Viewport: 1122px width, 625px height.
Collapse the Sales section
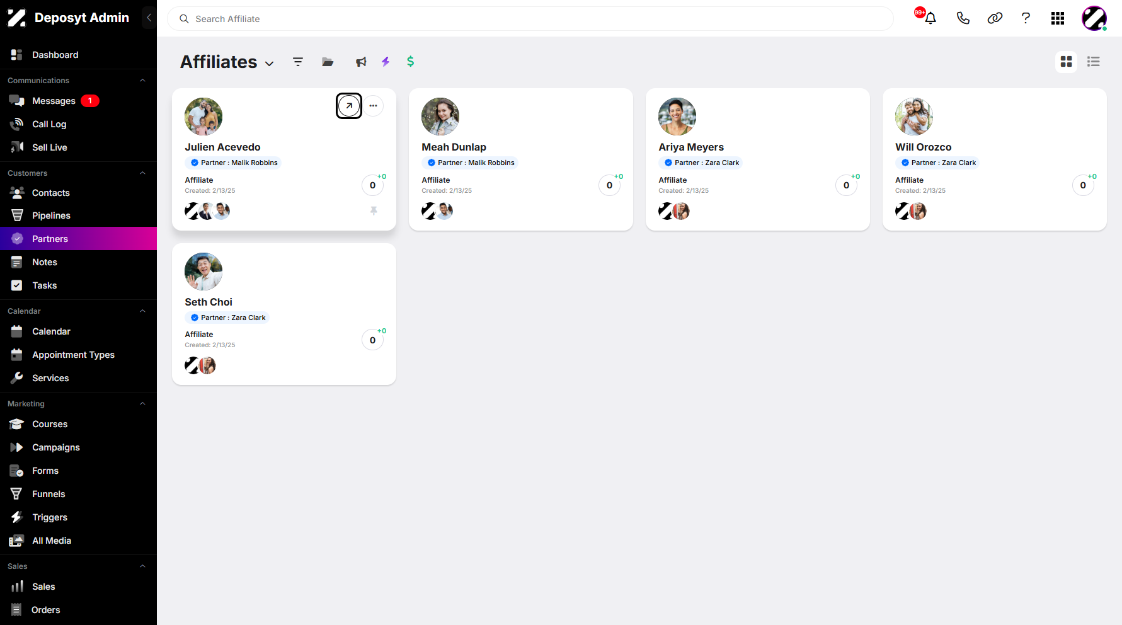pyautogui.click(x=142, y=566)
